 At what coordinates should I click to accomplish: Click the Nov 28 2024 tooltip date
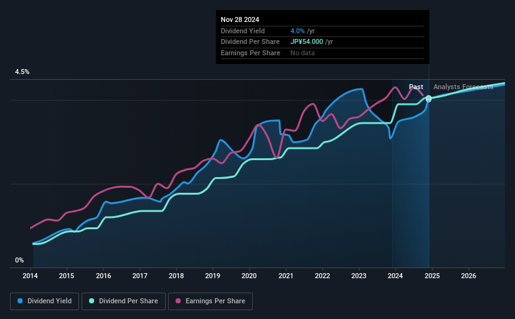tap(240, 19)
